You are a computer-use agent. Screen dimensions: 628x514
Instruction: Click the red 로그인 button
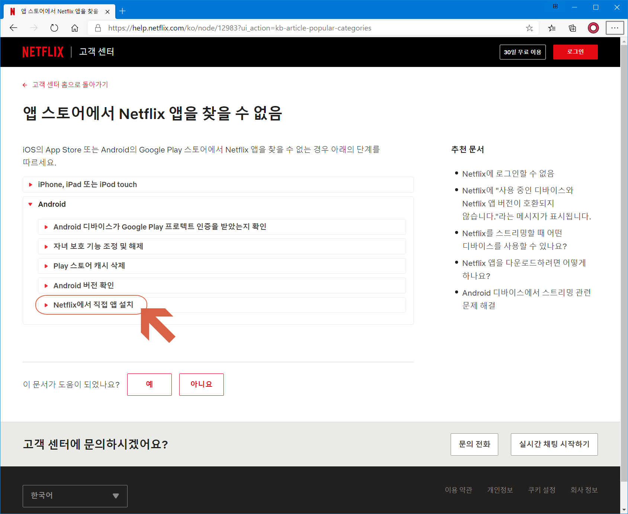(575, 52)
